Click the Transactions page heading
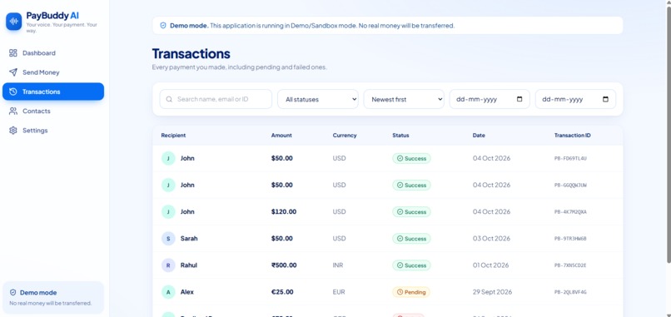Image resolution: width=671 pixels, height=317 pixels. [x=191, y=54]
